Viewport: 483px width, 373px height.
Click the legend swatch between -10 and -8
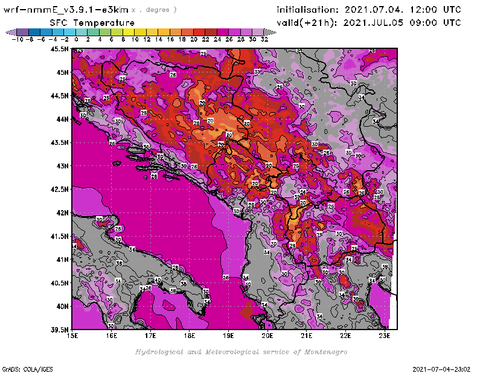click(x=23, y=32)
